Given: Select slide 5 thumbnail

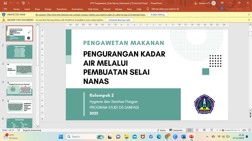Looking at the screenshot, I should tap(19, 107).
